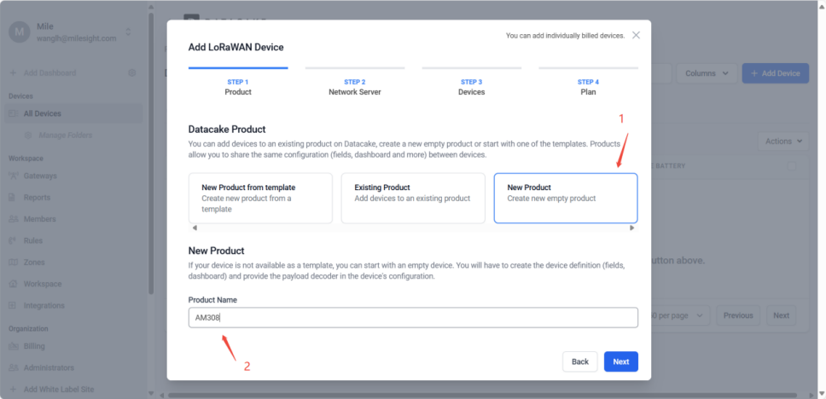The width and height of the screenshot is (826, 399).
Task: Click the Administrators people icon
Action: (13, 368)
